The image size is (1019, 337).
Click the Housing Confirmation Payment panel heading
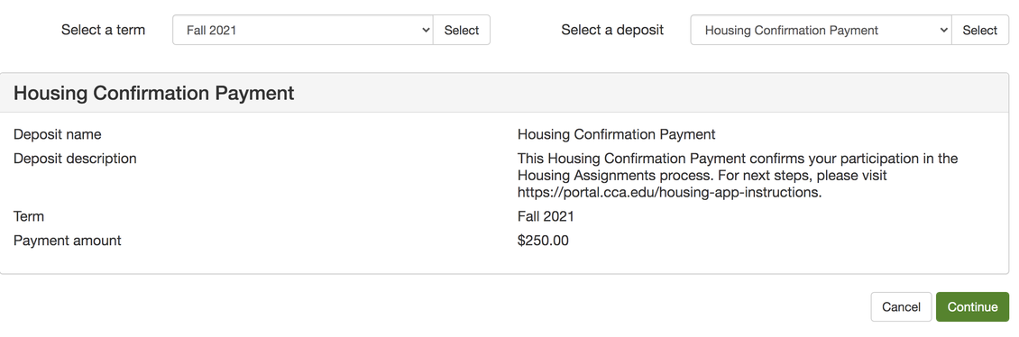[154, 93]
